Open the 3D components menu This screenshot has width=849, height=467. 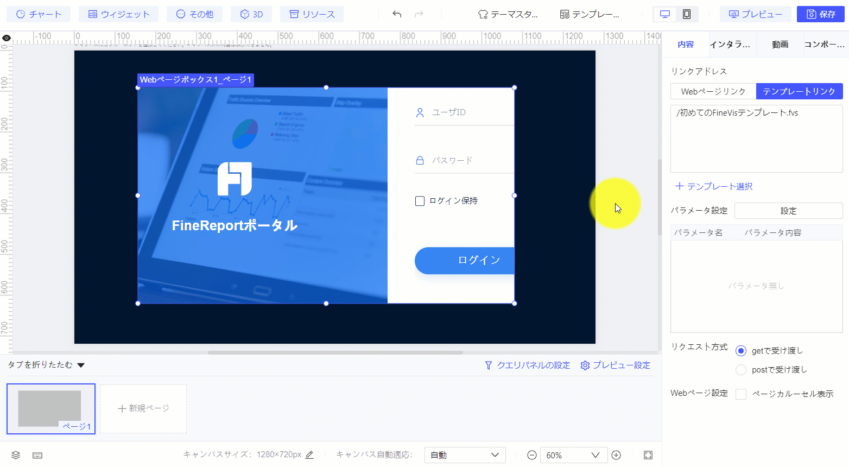[x=251, y=14]
